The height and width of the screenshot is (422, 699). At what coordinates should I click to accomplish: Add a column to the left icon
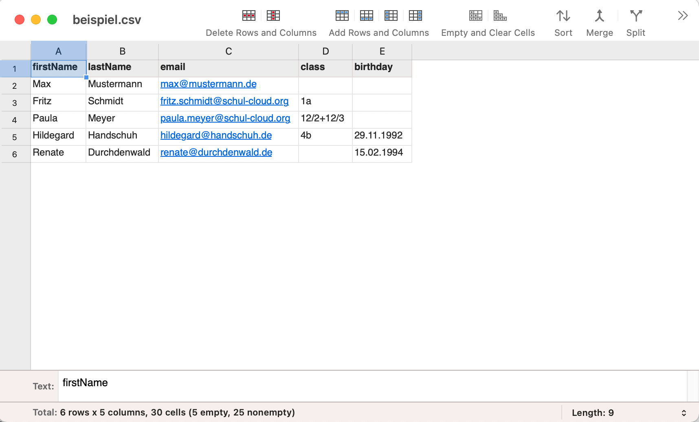pos(391,16)
